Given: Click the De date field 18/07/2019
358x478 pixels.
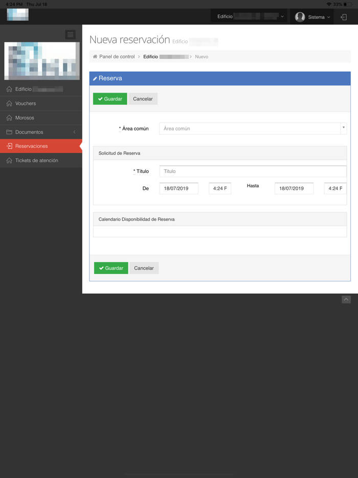Looking at the screenshot, I should point(179,188).
